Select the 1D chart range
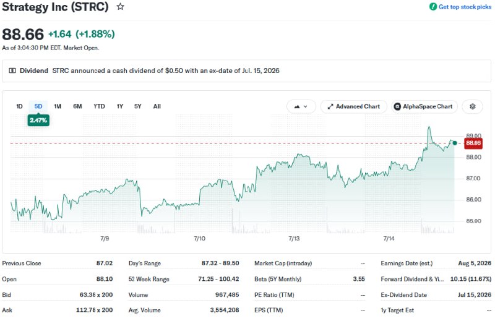495x321 pixels. pos(19,106)
